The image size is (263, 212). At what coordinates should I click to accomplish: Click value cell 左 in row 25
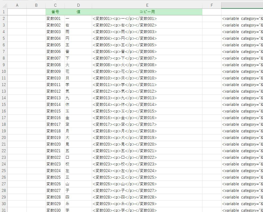(x=78, y=171)
